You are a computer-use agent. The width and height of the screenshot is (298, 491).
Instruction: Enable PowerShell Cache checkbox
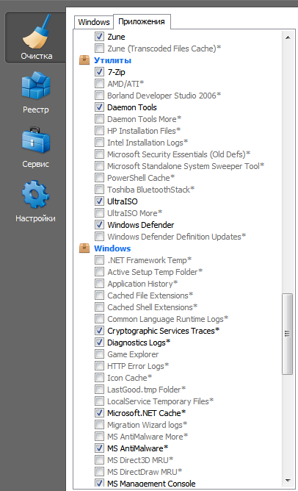click(99, 178)
